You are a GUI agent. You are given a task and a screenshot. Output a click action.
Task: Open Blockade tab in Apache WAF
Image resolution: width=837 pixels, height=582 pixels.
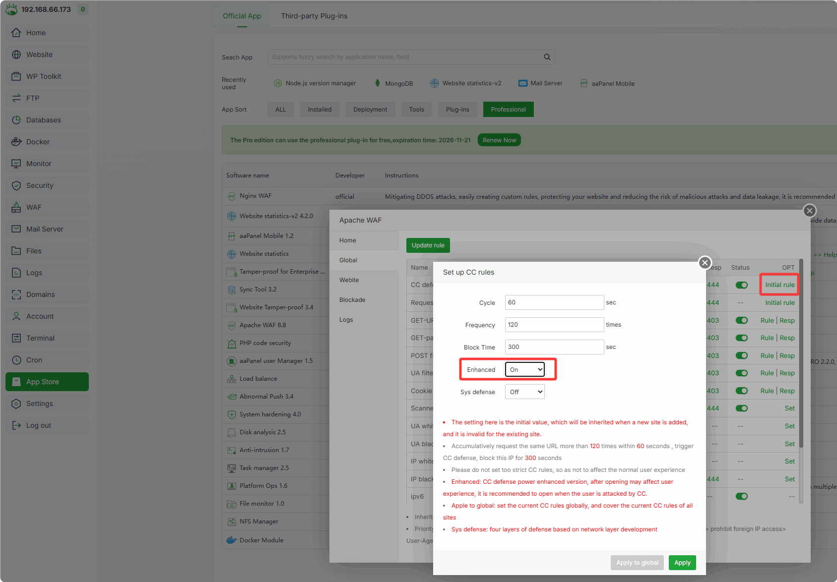tap(352, 300)
